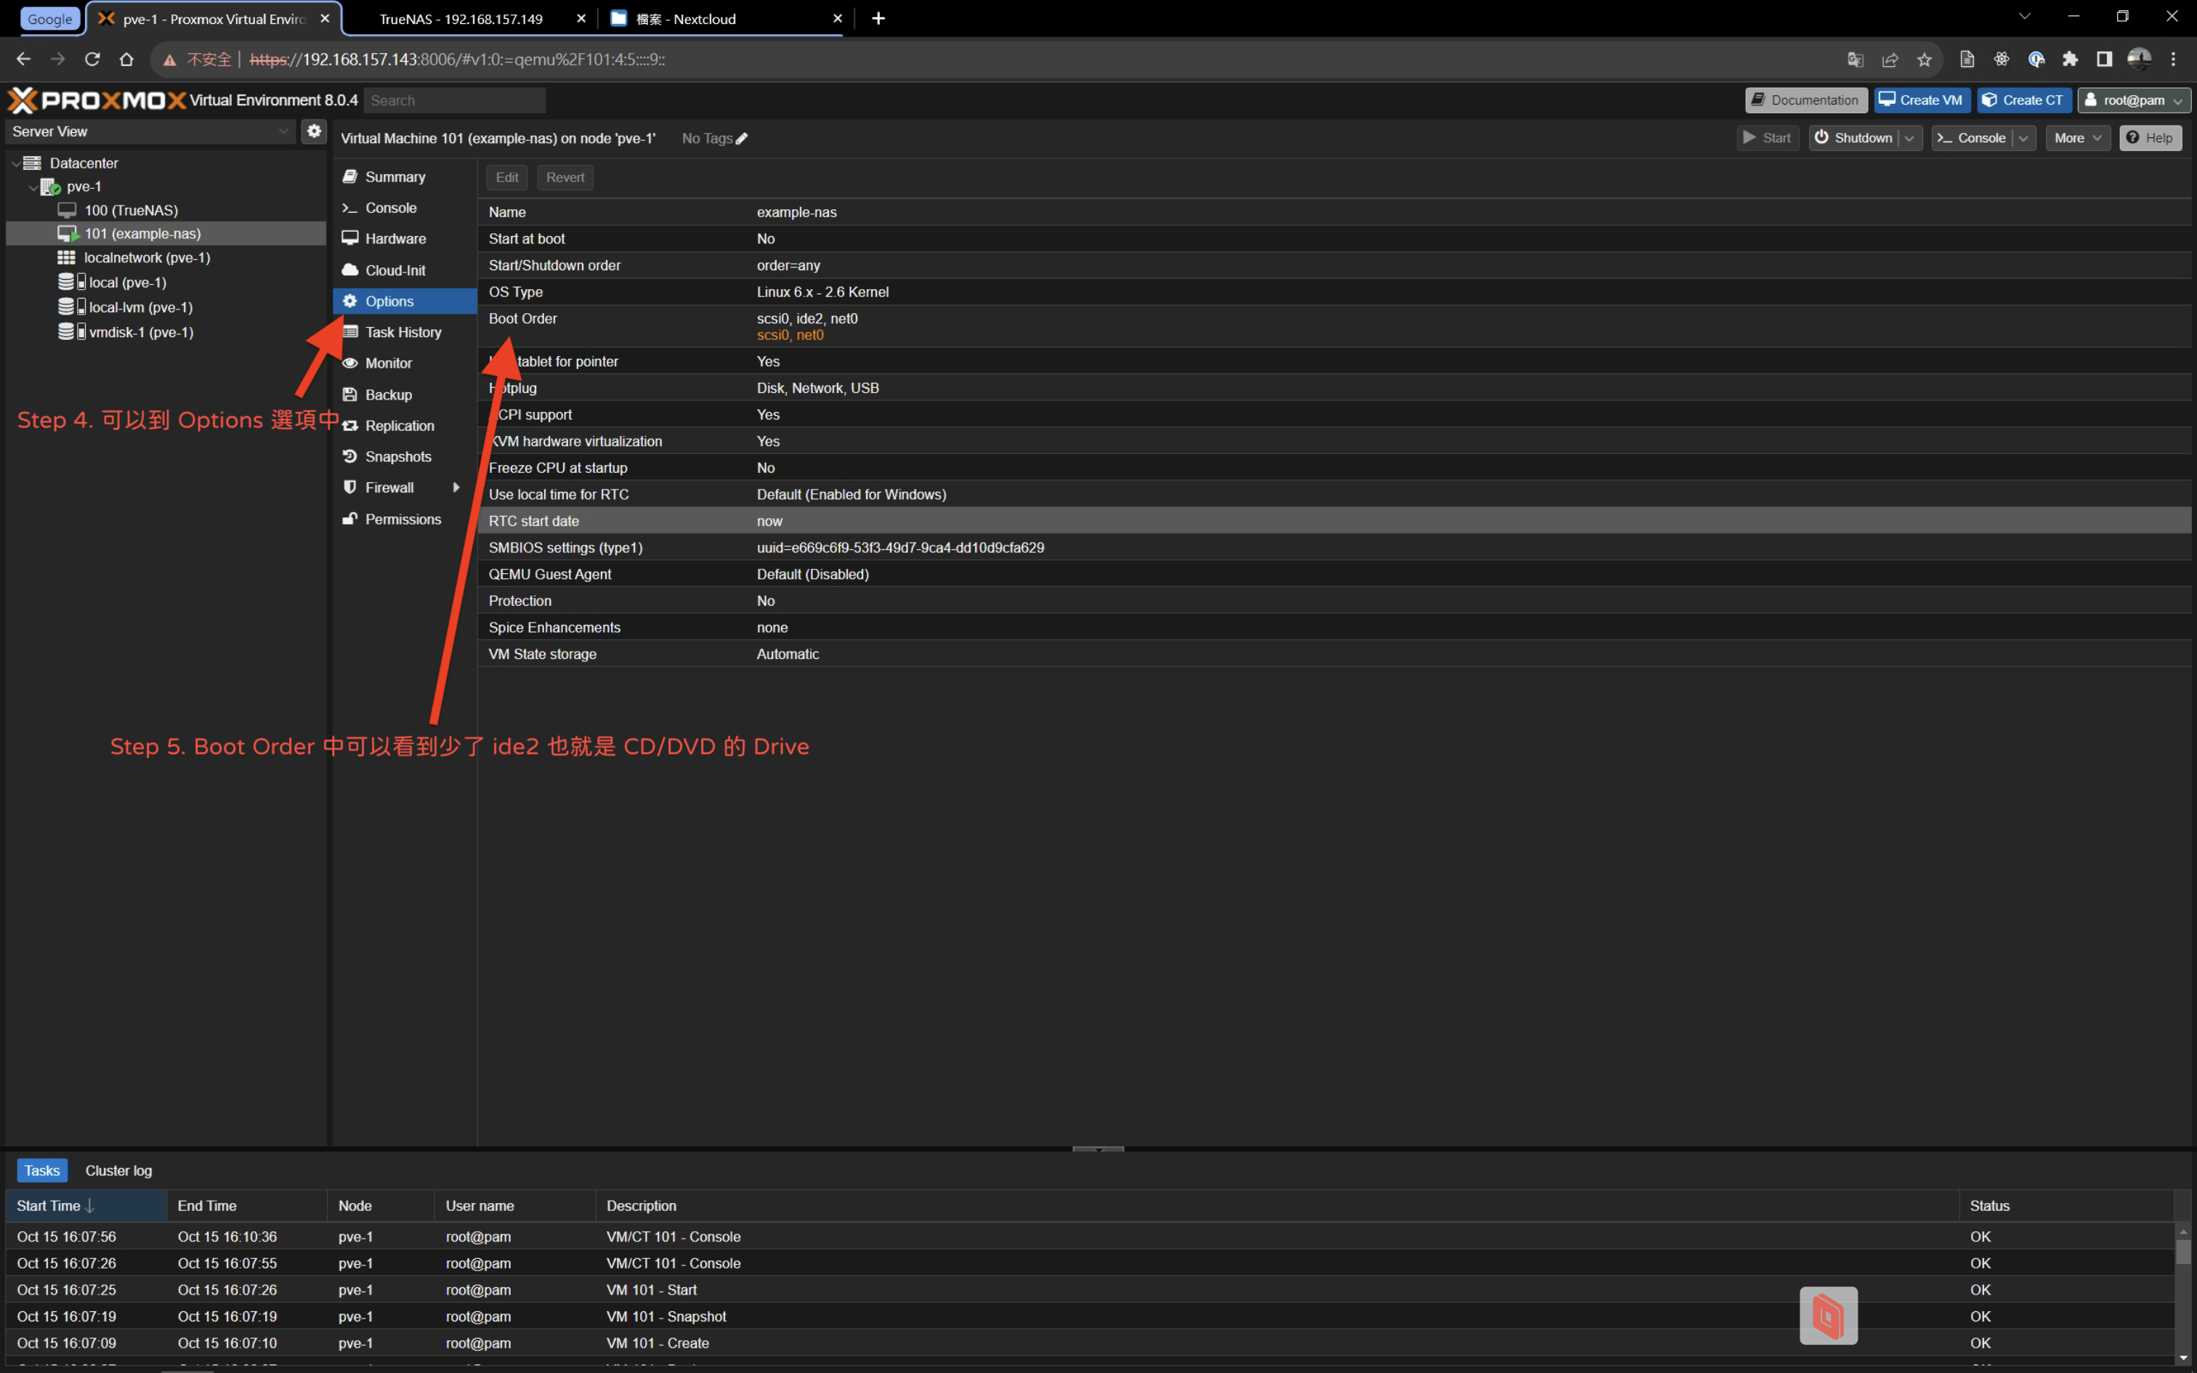Select the 100 (TrueNAS) virtual machine
This screenshot has height=1373, width=2197.
click(131, 210)
